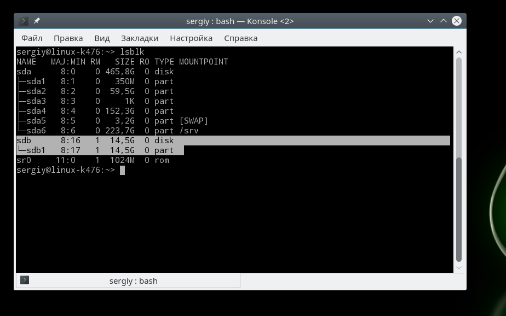Click the Konsole terminal icon in title bar

(x=23, y=21)
